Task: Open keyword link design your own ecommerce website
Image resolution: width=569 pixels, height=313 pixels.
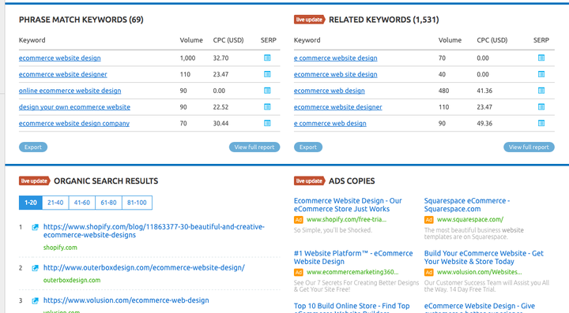Action: 74,107
